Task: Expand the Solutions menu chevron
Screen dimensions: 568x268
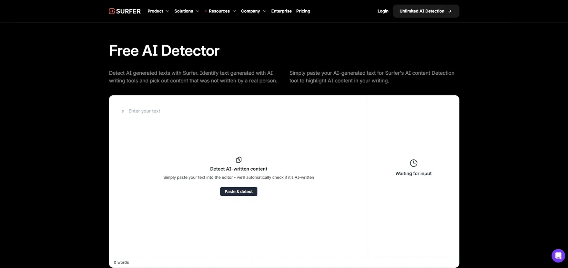Action: [x=198, y=11]
